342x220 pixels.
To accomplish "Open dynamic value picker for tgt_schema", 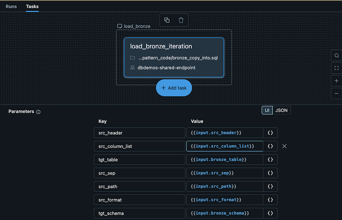I will [270, 213].
